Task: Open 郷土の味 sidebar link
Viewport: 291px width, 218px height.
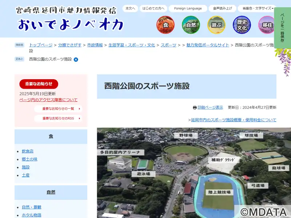Action: 29,159
